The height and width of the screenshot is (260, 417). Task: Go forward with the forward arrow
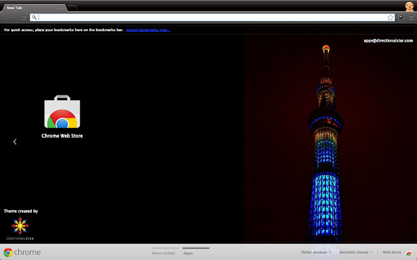click(x=15, y=18)
